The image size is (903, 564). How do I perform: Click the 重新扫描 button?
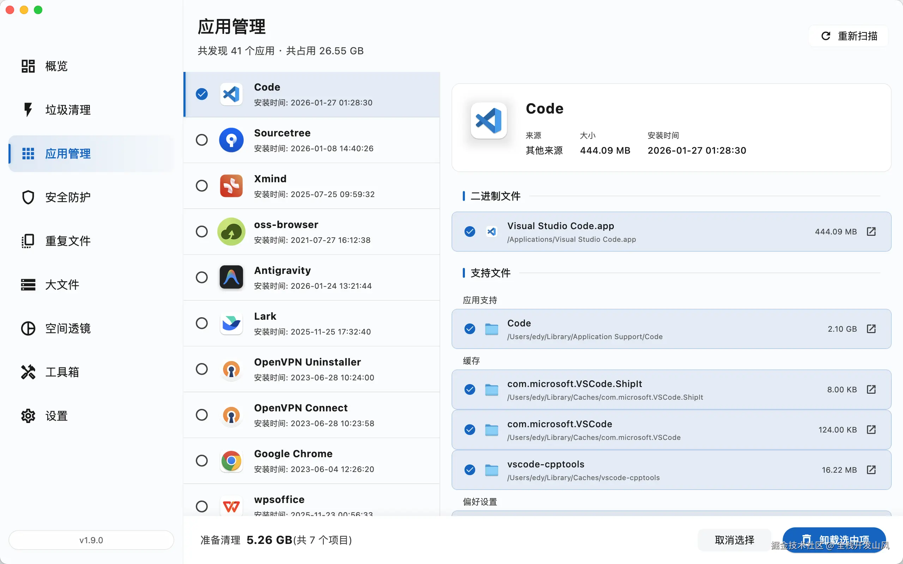[849, 36]
